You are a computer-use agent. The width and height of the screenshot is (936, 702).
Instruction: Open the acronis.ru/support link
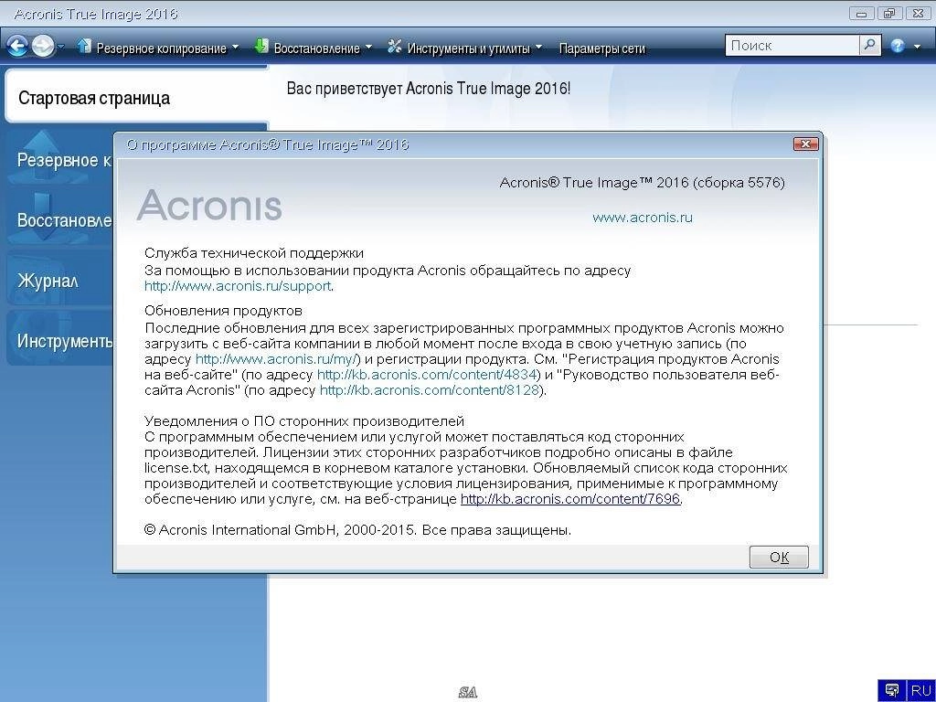click(x=238, y=286)
